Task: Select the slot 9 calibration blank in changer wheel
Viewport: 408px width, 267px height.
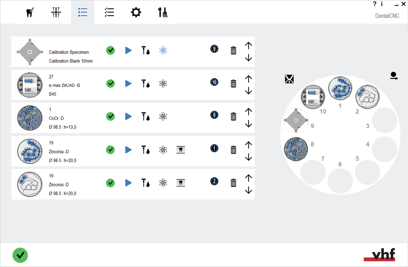Action: 296,120
